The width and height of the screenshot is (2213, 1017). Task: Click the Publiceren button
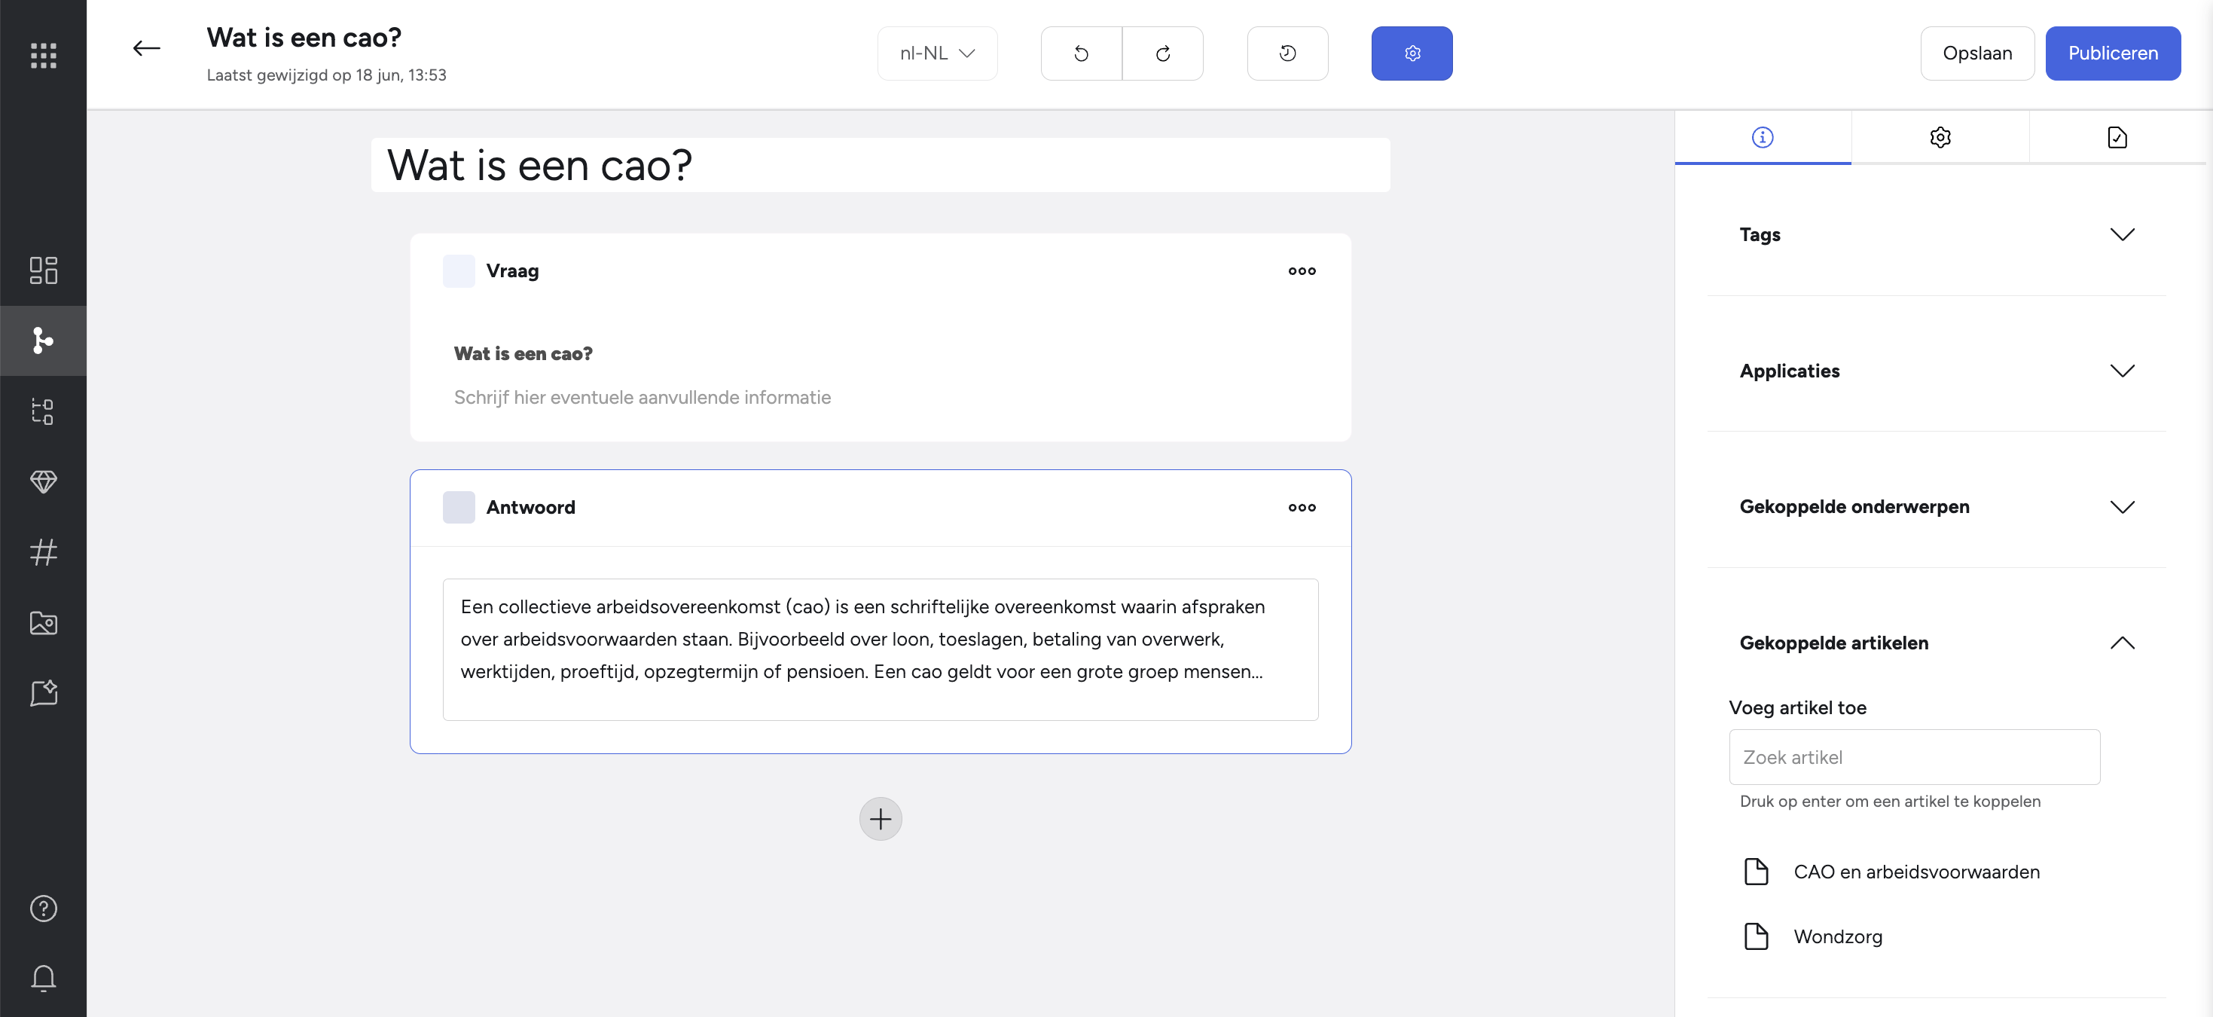tap(2113, 53)
